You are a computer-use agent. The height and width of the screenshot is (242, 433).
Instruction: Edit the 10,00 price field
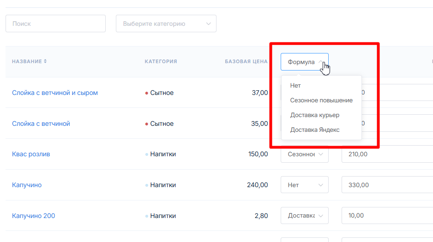(x=385, y=216)
